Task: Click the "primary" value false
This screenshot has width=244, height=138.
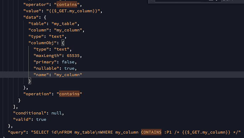Action: [68, 62]
